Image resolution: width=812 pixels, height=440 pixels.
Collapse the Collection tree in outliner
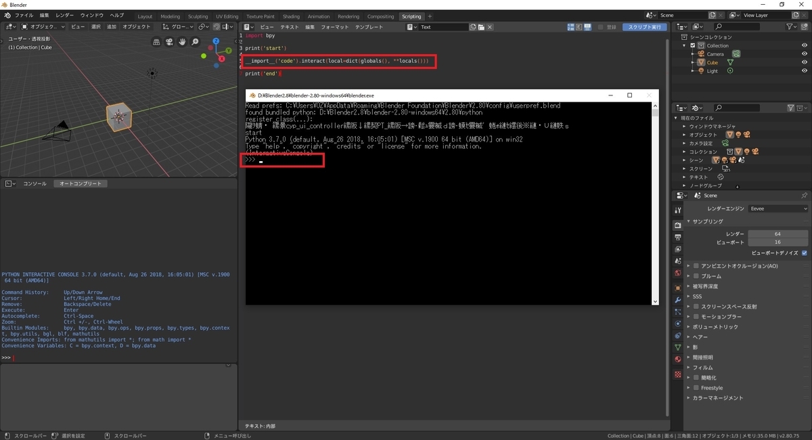coord(685,45)
